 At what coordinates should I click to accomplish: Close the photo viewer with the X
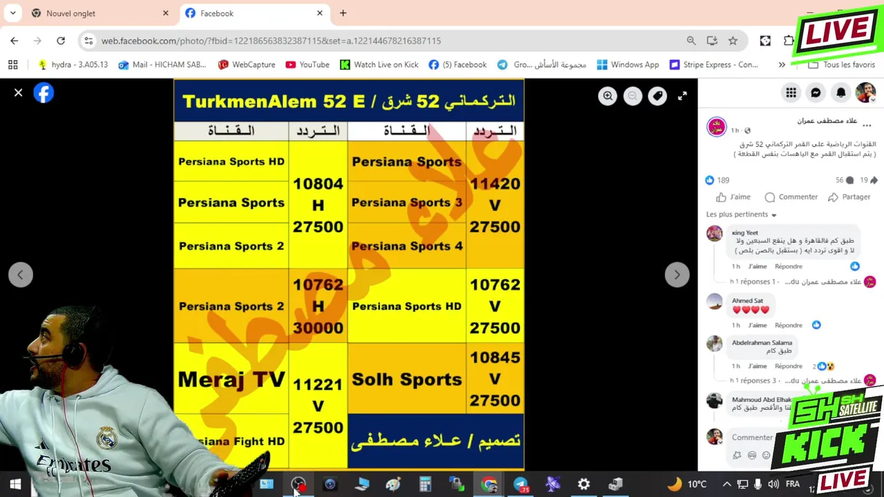click(19, 92)
